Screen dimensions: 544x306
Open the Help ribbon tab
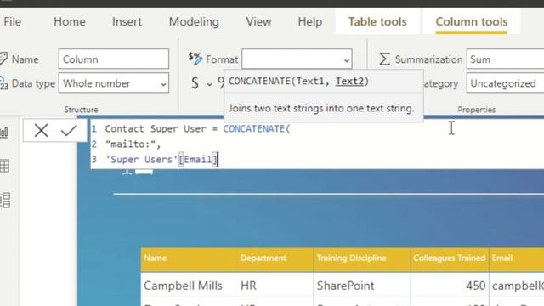tap(309, 21)
